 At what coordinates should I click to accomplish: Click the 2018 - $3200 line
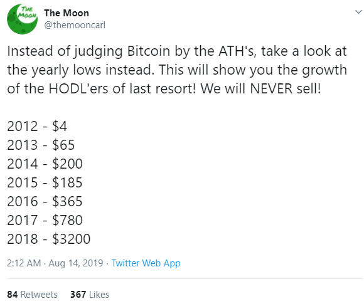click(x=49, y=239)
